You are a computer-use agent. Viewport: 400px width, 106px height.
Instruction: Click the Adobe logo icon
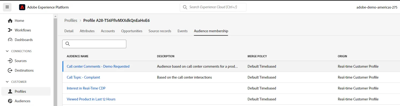(22, 7)
